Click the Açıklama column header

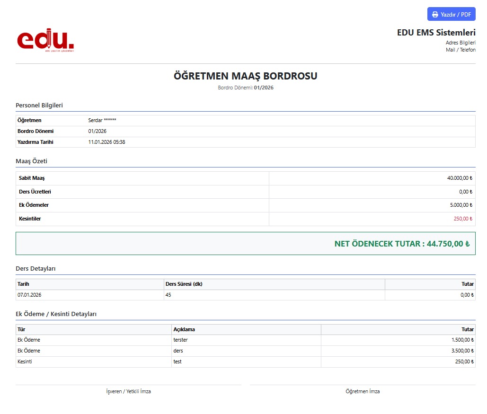pyautogui.click(x=184, y=329)
